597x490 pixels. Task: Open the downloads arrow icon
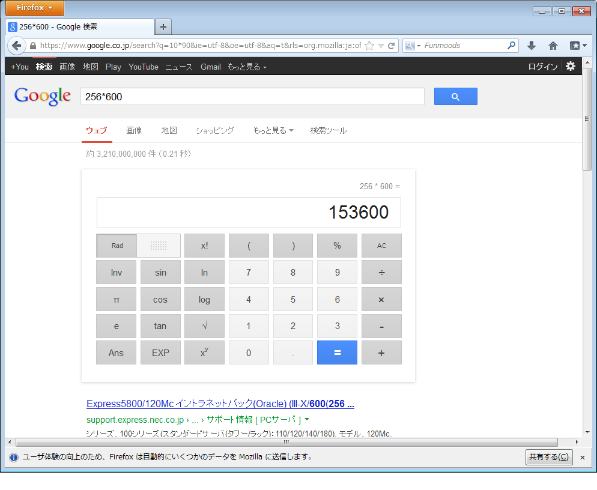(532, 46)
